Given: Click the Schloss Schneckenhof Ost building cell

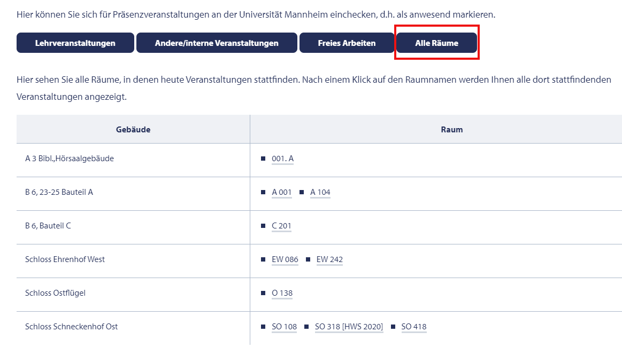Looking at the screenshot, I should [133, 328].
